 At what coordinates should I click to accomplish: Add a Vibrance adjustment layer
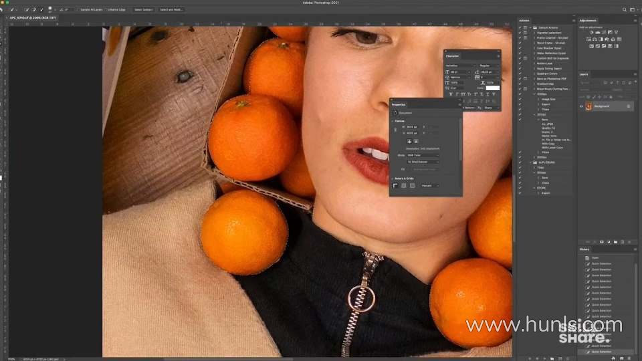616,32
